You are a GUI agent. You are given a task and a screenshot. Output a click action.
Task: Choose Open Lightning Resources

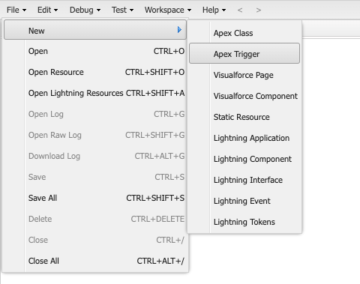click(95, 93)
